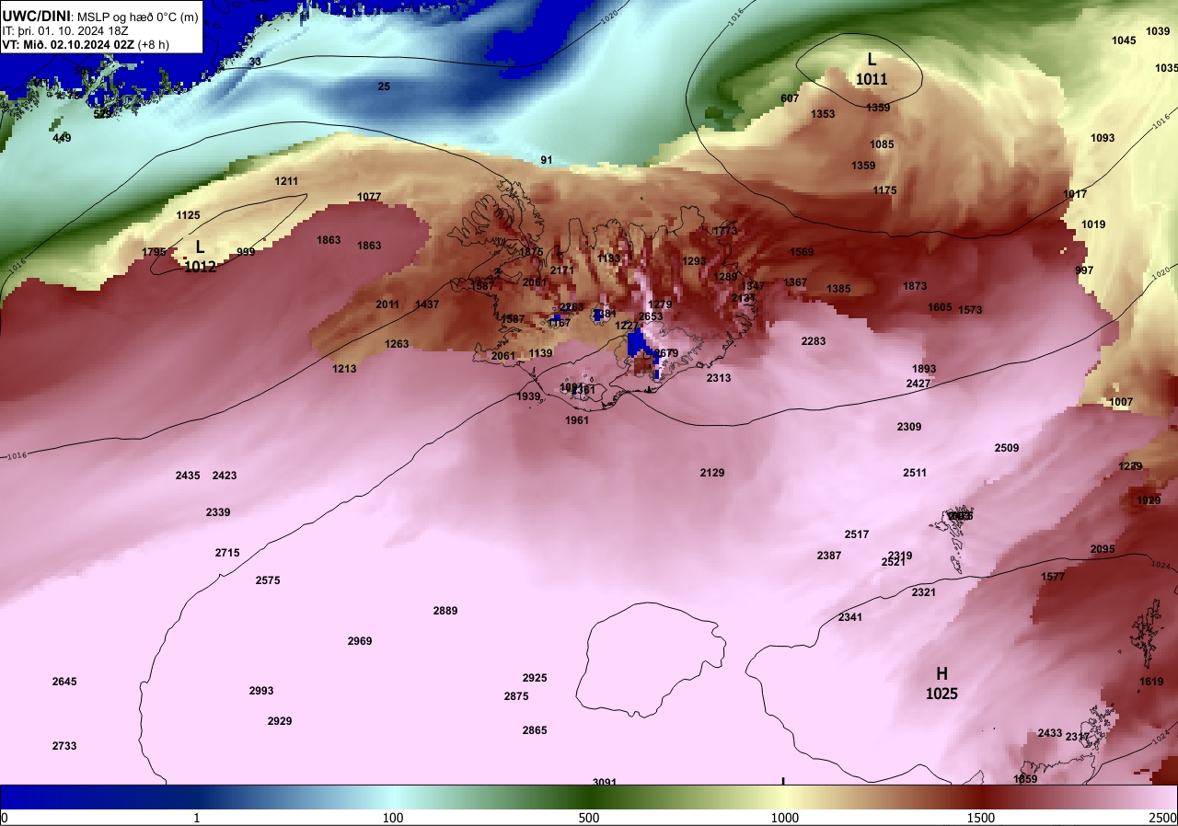Click the height value 2889

point(445,611)
